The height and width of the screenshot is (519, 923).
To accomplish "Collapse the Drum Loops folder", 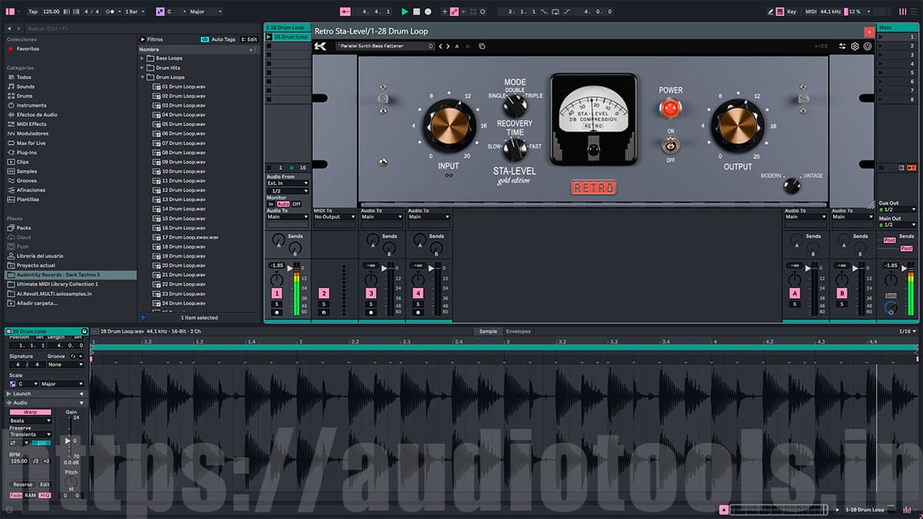I will tap(143, 77).
